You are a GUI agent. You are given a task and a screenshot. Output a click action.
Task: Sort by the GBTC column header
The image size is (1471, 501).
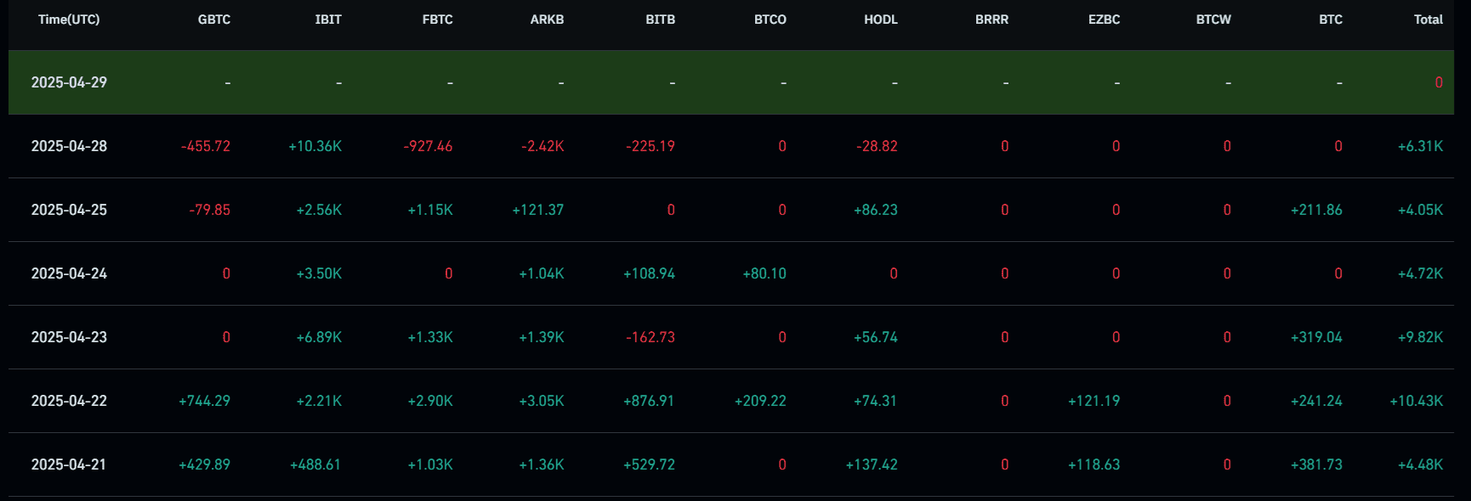[214, 20]
